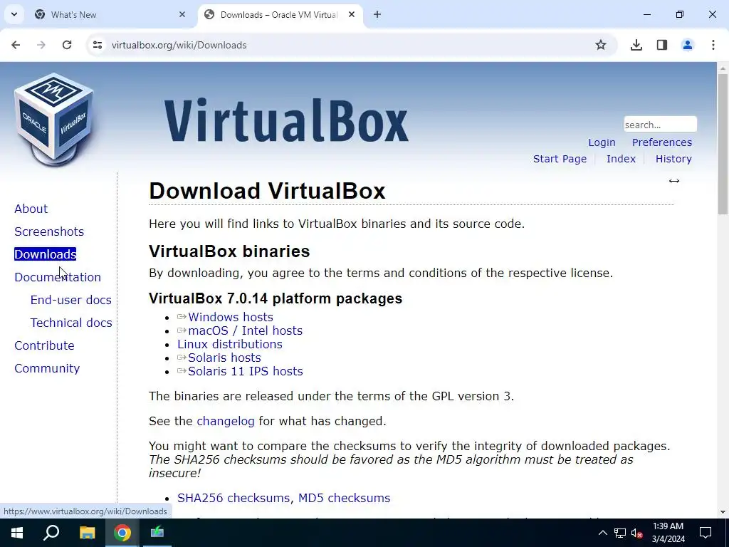Download the Solaris 11 IPS hosts package

point(245,371)
